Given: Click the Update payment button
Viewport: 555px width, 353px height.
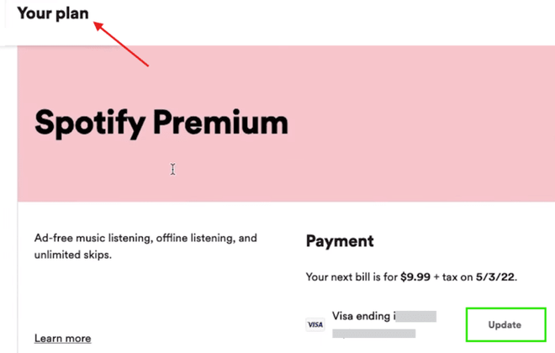Looking at the screenshot, I should (x=505, y=324).
